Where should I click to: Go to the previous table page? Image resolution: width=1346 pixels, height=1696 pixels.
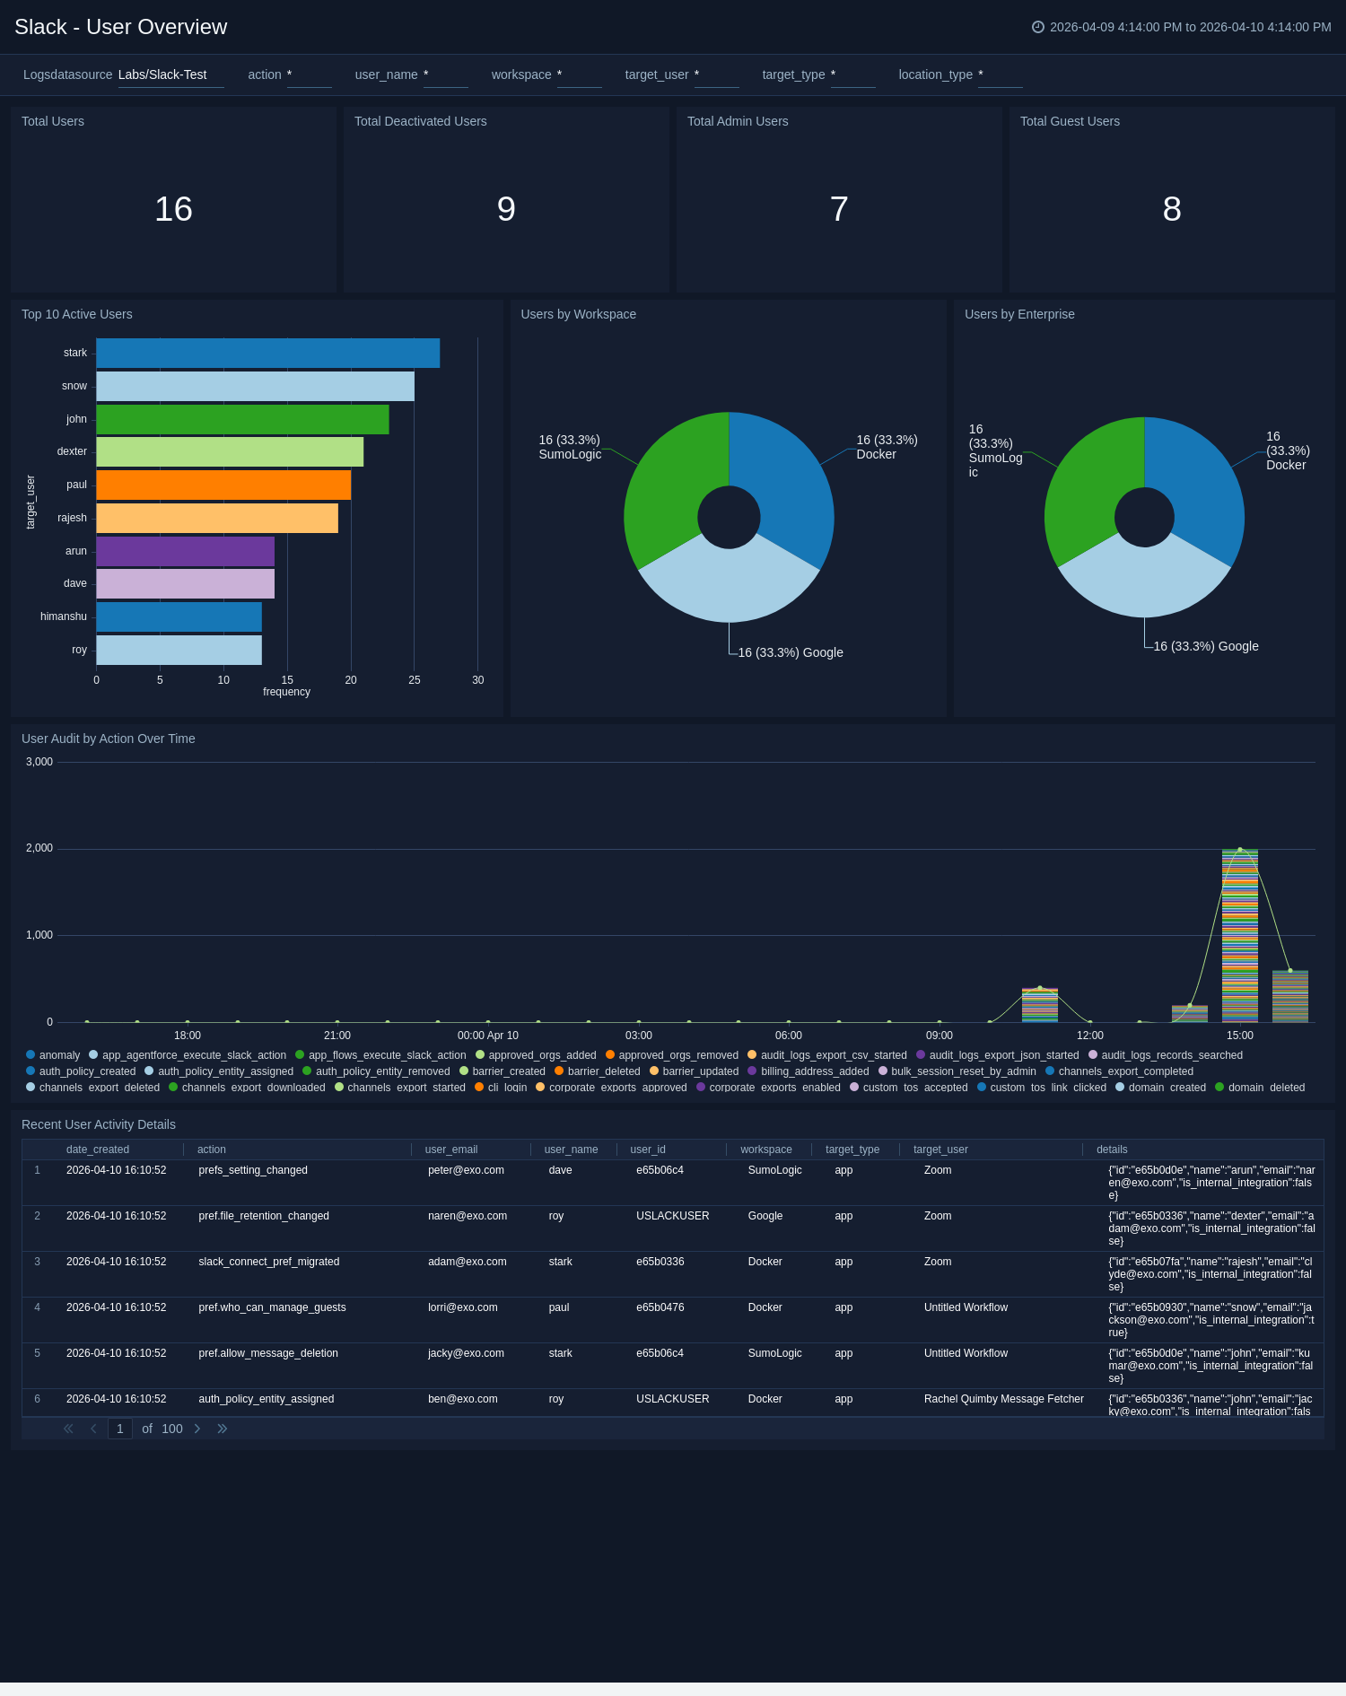(x=93, y=1429)
